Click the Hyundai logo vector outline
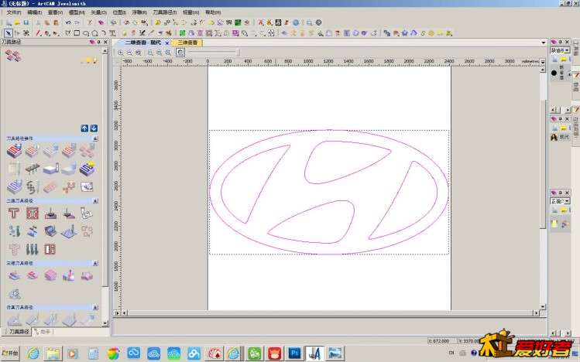 [329, 192]
